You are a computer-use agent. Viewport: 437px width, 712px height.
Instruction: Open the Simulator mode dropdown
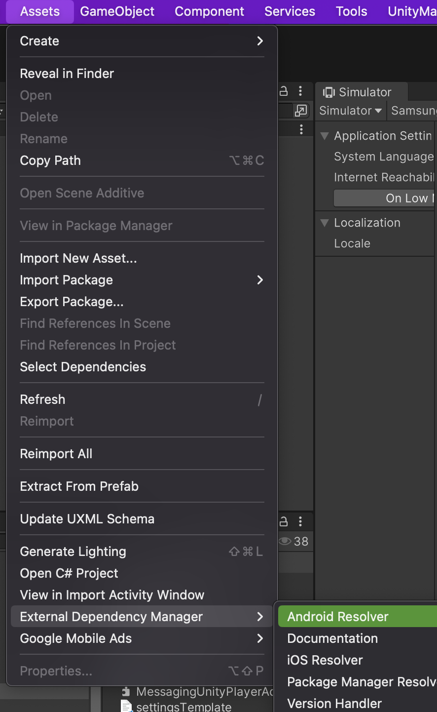(x=350, y=111)
